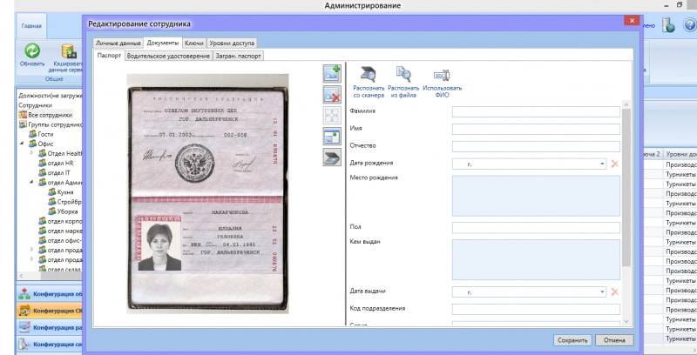Delete passport image with red-cross icon
This screenshot has width=697, height=355.
[x=332, y=95]
